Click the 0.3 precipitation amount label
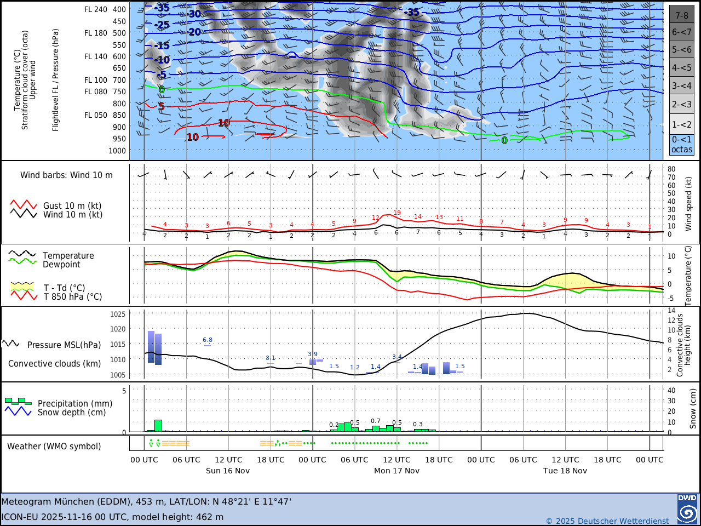This screenshot has width=701, height=526. coord(418,424)
